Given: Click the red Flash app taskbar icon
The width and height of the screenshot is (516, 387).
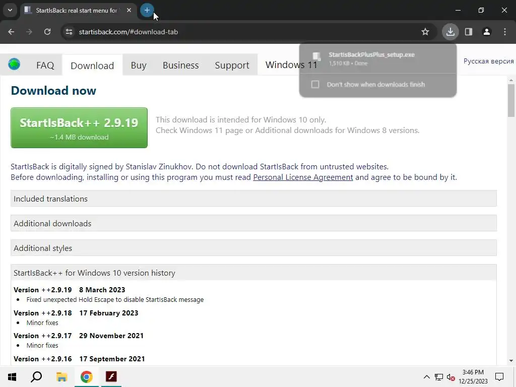Looking at the screenshot, I should (111, 376).
